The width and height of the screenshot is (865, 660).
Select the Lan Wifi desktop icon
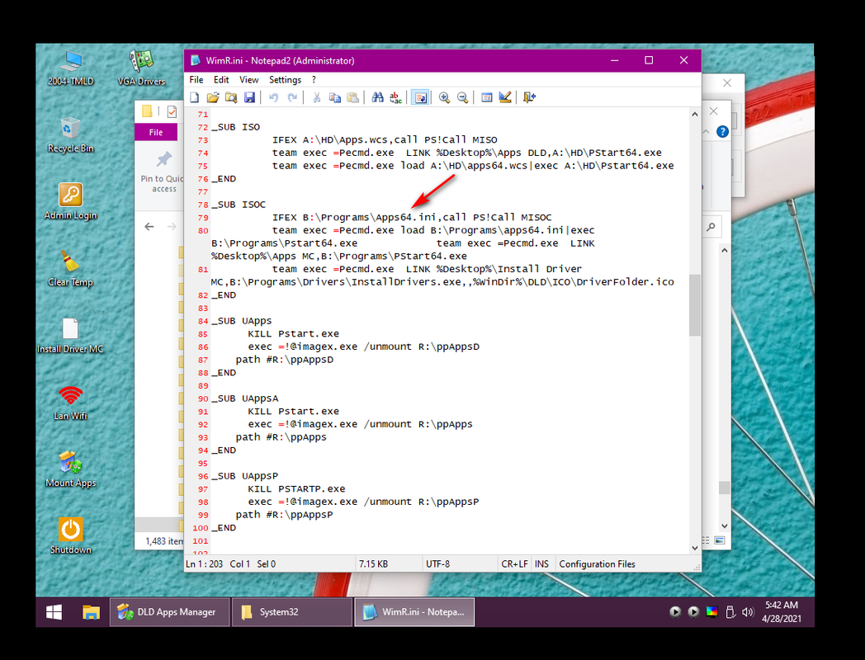coord(71,403)
